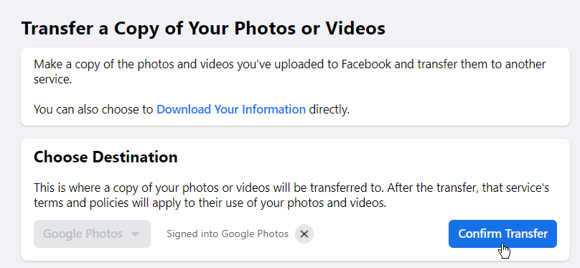Click the word 'Destination' in section heading

coord(135,157)
